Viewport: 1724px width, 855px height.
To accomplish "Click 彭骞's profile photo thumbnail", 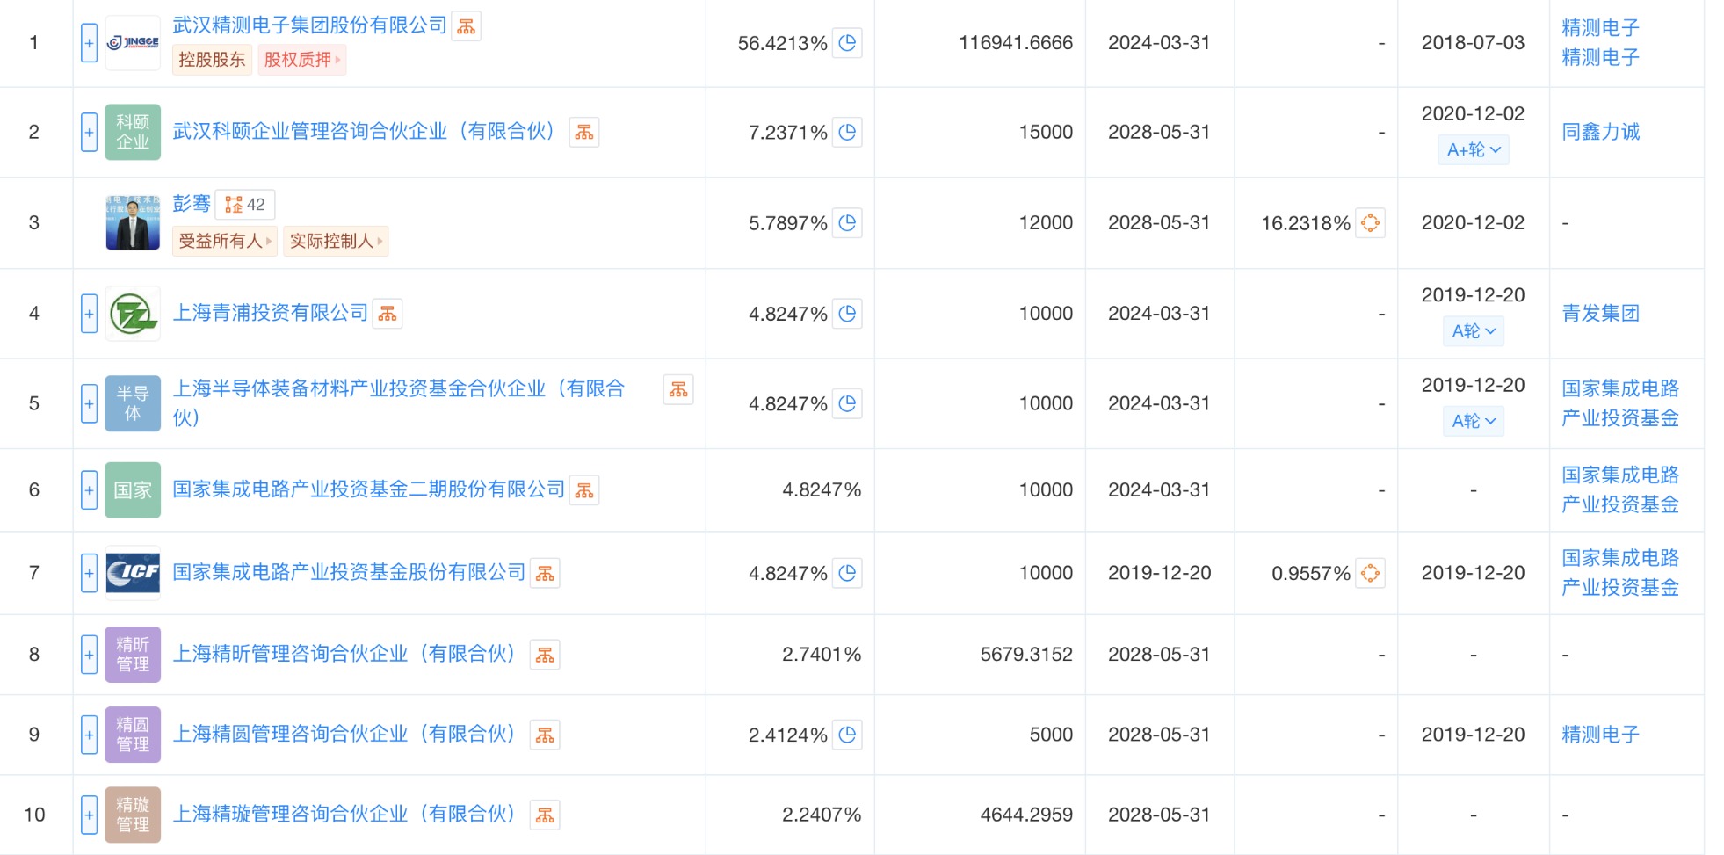I will coord(133,223).
